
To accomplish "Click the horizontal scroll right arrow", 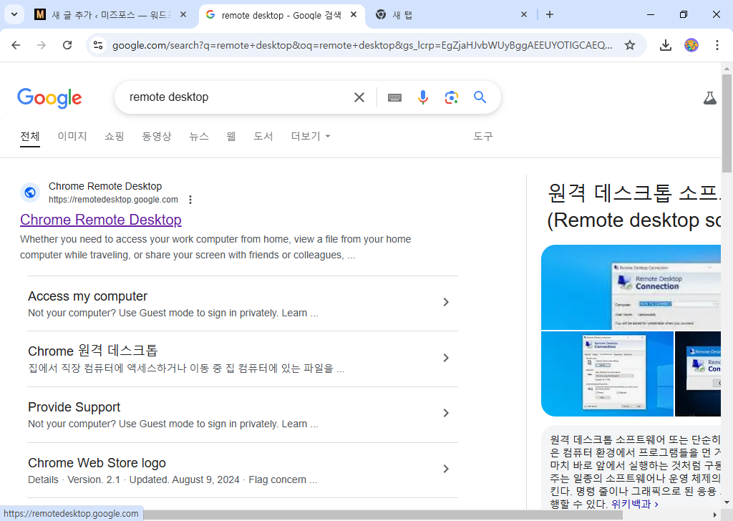I will 715,515.
